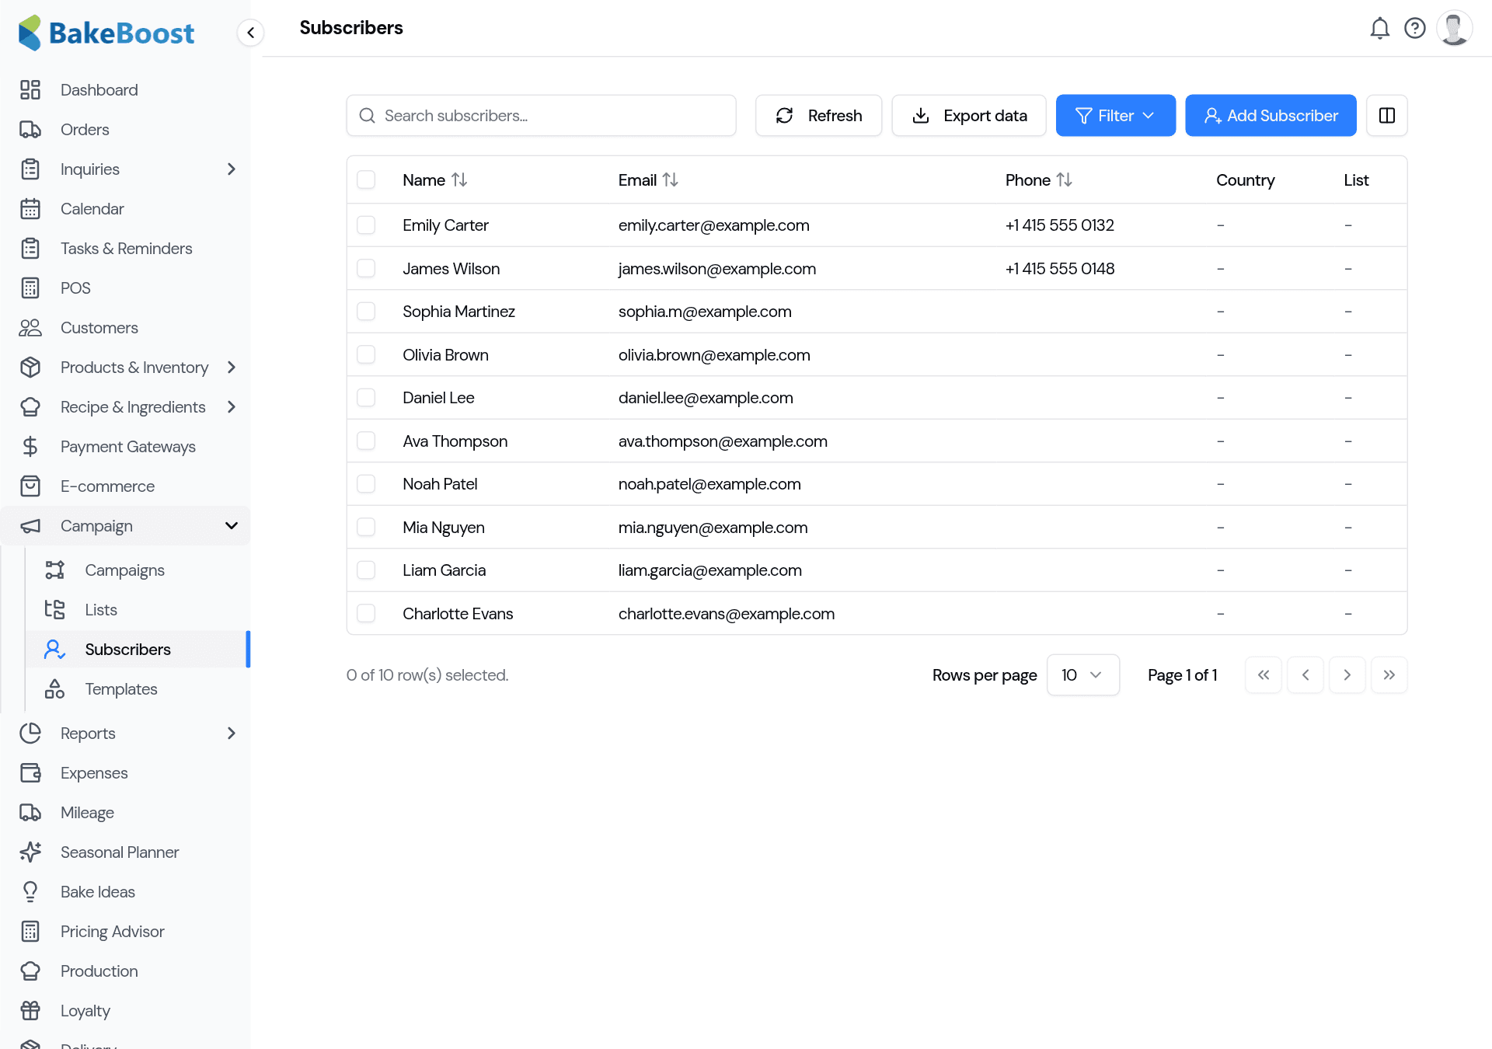Open the user avatar menu

click(x=1454, y=29)
